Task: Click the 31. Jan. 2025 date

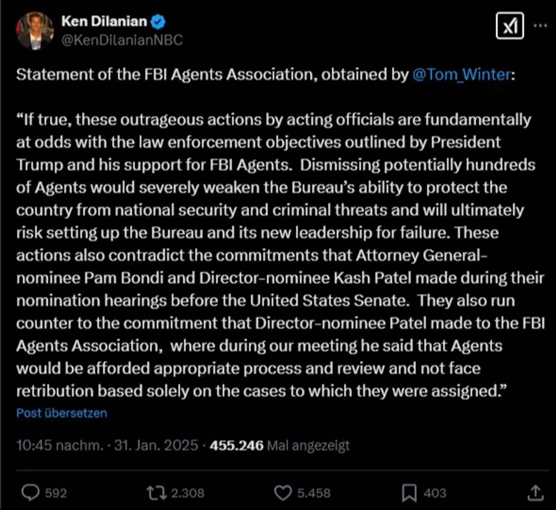Action: [x=156, y=445]
